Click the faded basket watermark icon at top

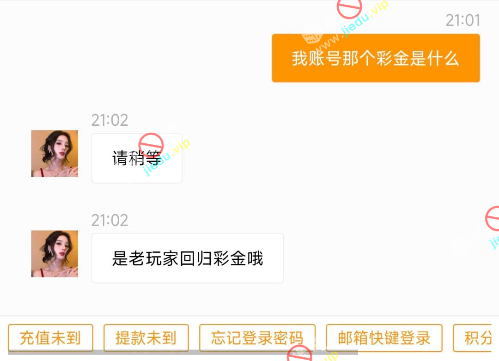pos(312,34)
